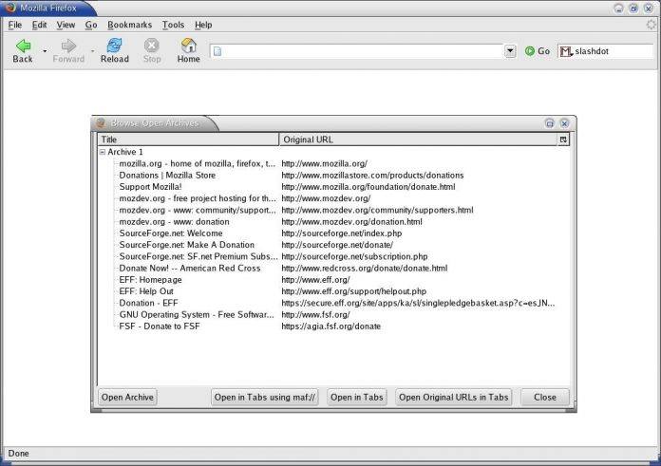
Task: Click the Forward arrow icon
Action: [68, 46]
